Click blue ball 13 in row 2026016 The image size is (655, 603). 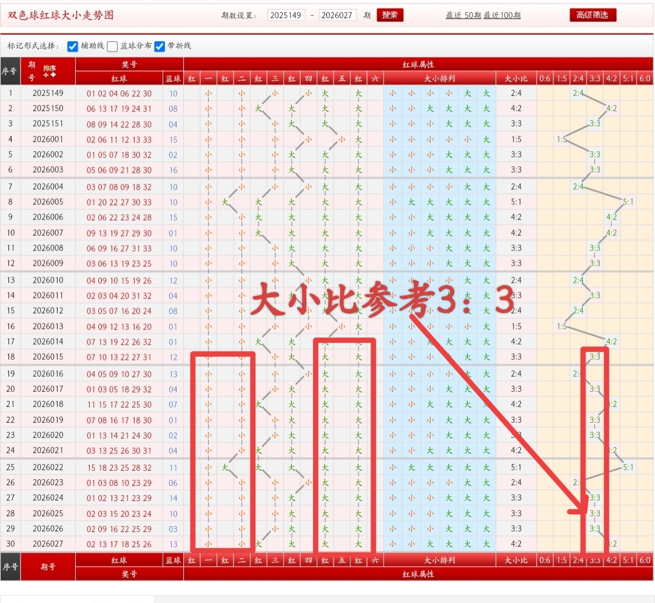pyautogui.click(x=173, y=374)
